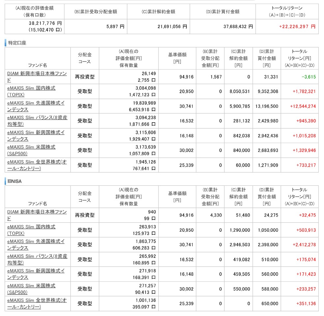Screen dimensions: 324x316
Task: Select redemption amount 2,946,503
Action: coord(240,245)
